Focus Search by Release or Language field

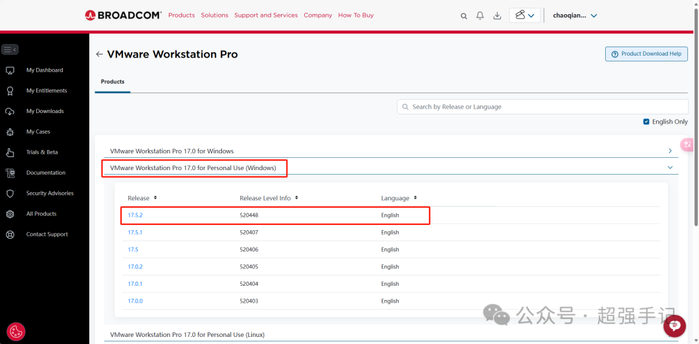pos(542,107)
